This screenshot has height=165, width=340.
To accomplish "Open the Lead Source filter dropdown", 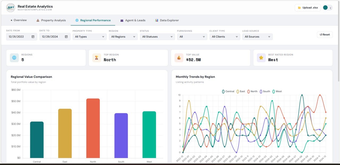I will pyautogui.click(x=257, y=37).
